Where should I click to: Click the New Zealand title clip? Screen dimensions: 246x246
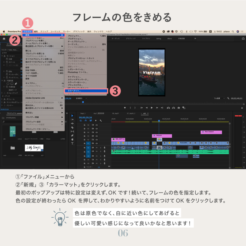[211, 132]
